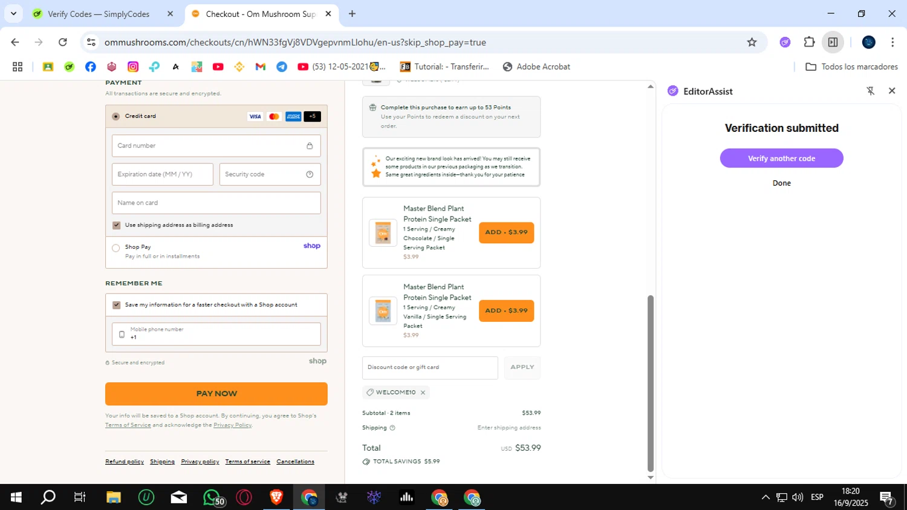Switch to the Checkout - Om Mushroom tab
This screenshot has width=907, height=510.
[261, 14]
